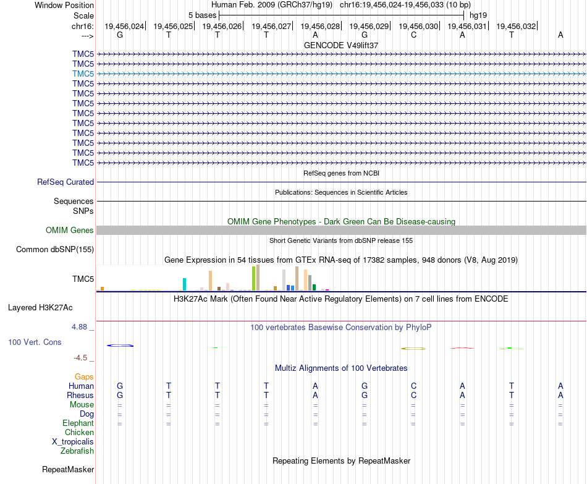Image resolution: width=587 pixels, height=484 pixels.
Task: Click the Mouse species label
Action: (x=82, y=405)
